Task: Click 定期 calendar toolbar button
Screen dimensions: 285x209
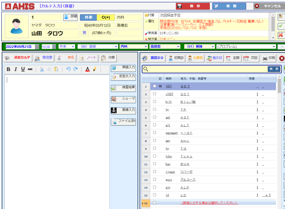Action: 233,58
